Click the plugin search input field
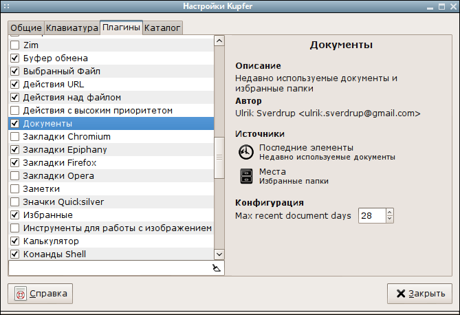Viewport: 460px width, 315px height. pyautogui.click(x=110, y=268)
